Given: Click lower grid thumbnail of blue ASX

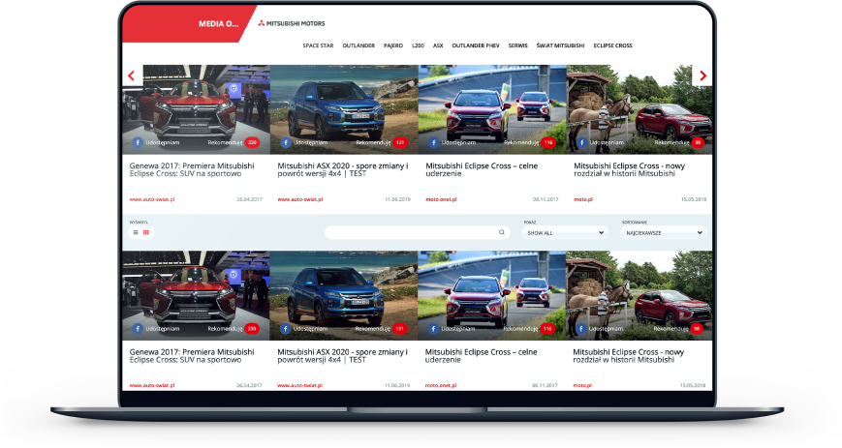Looking at the screenshot, I should click(344, 296).
